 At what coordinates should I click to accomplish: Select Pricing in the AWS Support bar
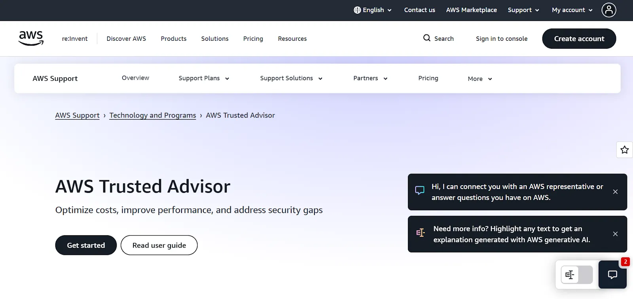428,78
